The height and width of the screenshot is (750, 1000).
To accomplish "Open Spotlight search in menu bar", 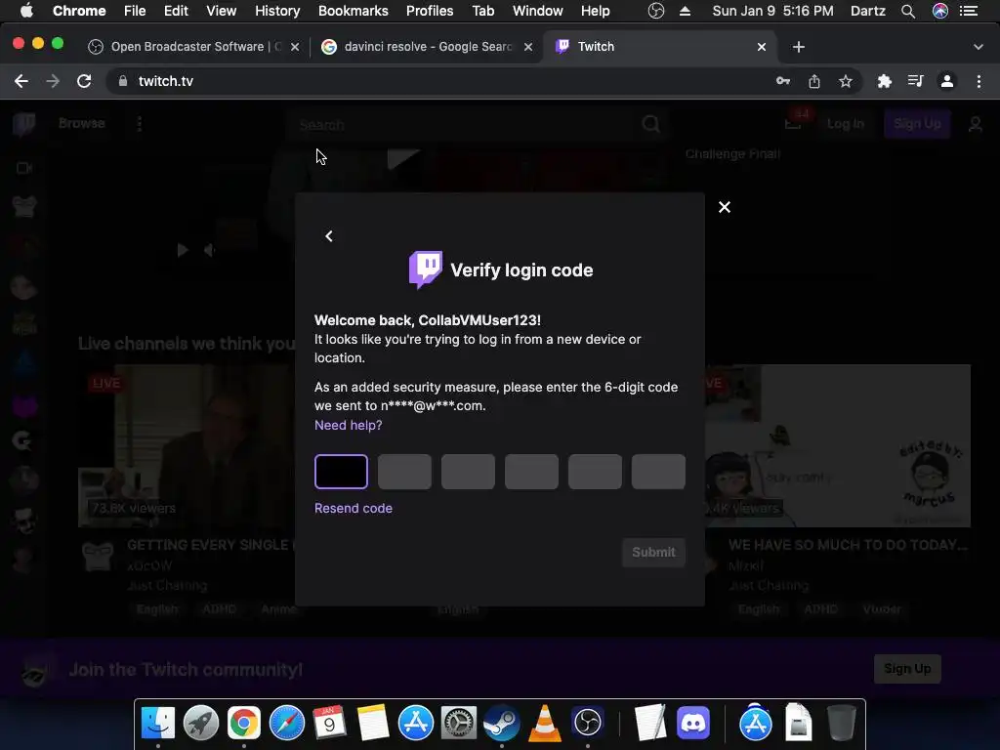I will pos(908,11).
